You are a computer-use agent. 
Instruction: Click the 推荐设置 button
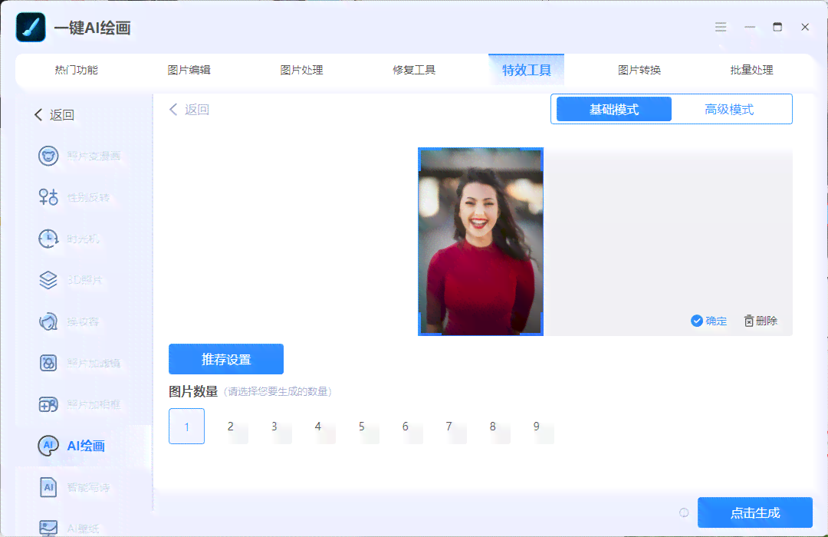tap(226, 359)
